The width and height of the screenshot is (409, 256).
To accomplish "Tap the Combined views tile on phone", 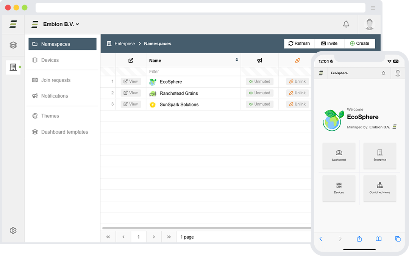I will tap(379, 188).
